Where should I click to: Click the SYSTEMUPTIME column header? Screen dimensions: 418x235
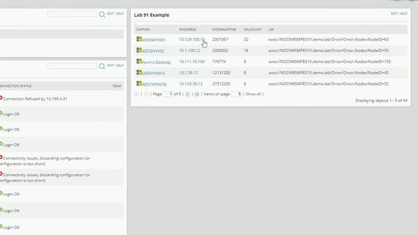click(x=224, y=29)
